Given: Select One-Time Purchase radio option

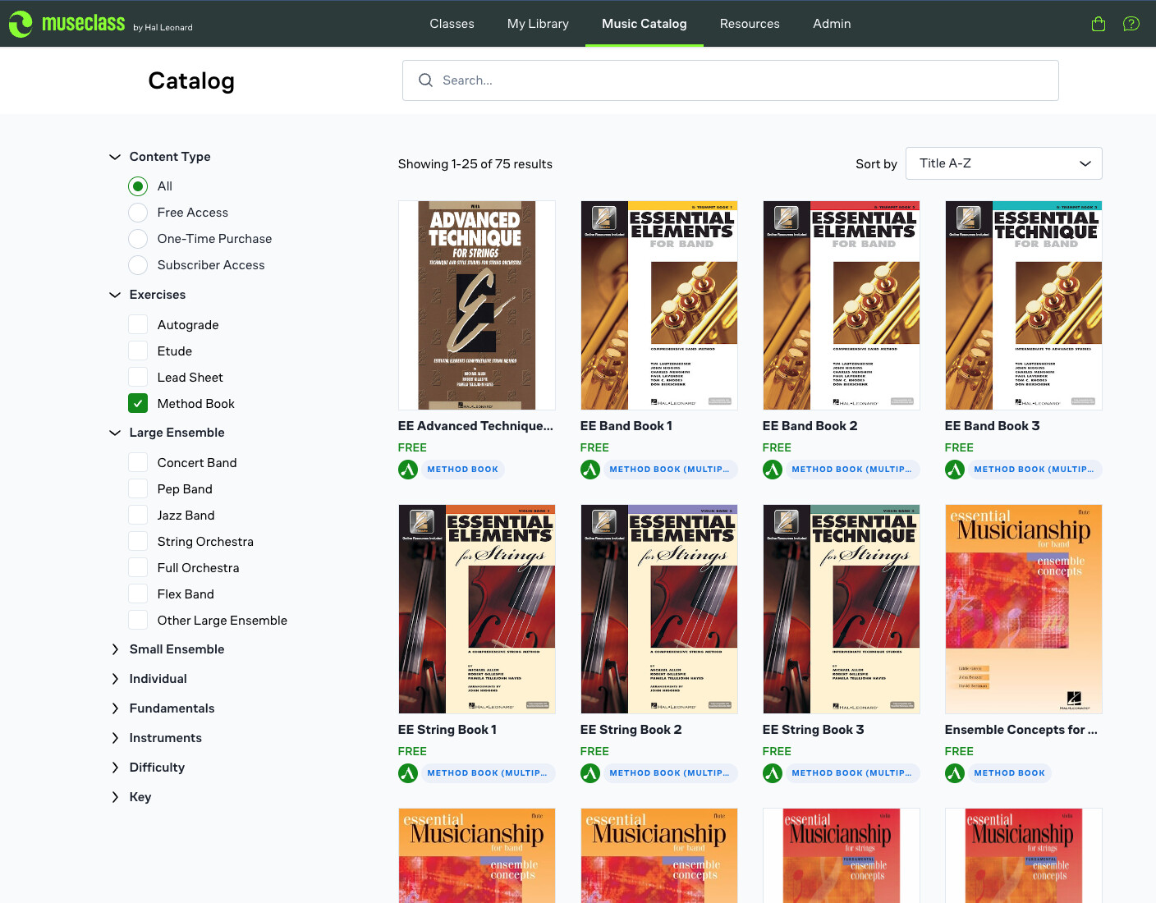Looking at the screenshot, I should [138, 239].
